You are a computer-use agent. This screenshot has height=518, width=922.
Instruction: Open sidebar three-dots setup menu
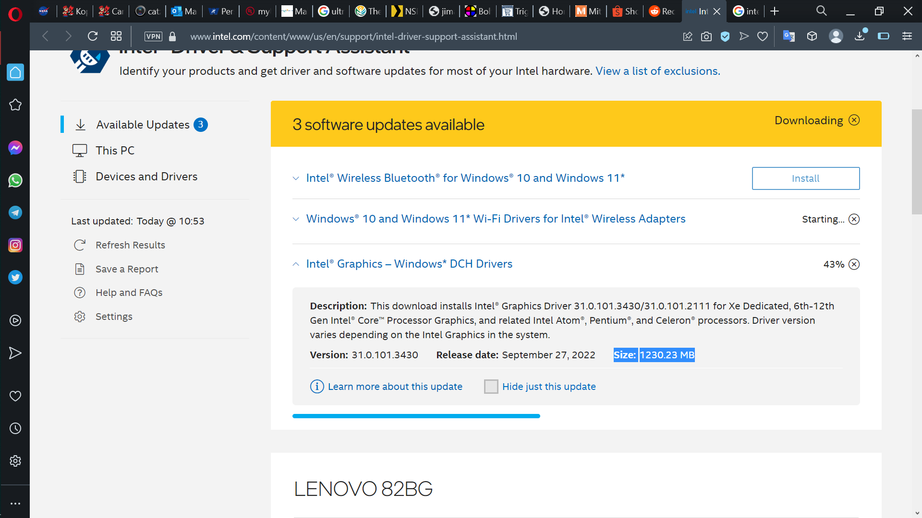click(x=15, y=504)
